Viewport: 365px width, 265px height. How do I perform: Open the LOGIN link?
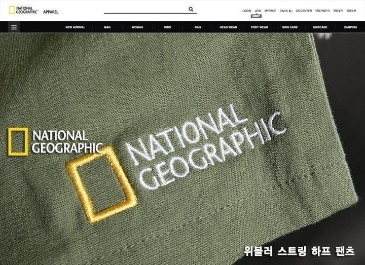(x=246, y=11)
